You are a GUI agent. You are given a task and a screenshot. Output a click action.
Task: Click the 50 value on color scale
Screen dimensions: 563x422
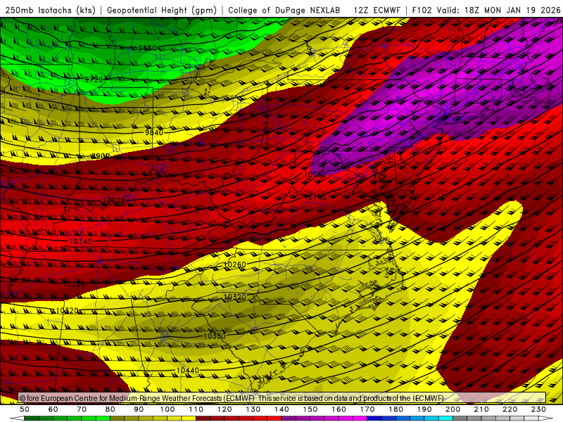tap(25, 409)
